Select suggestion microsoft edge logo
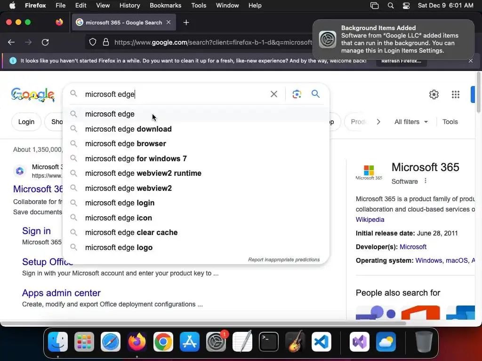Image resolution: width=482 pixels, height=361 pixels. (196, 247)
